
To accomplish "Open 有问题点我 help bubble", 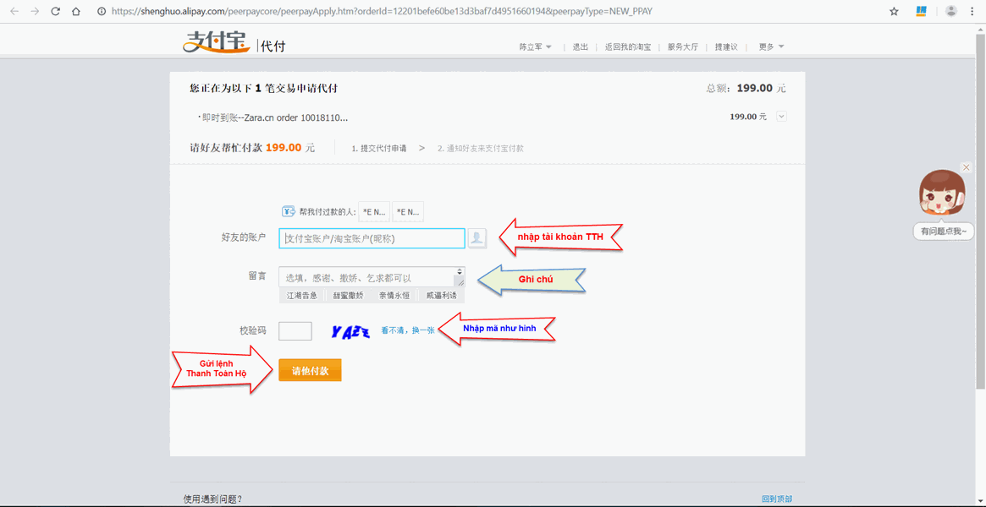I will coord(944,232).
